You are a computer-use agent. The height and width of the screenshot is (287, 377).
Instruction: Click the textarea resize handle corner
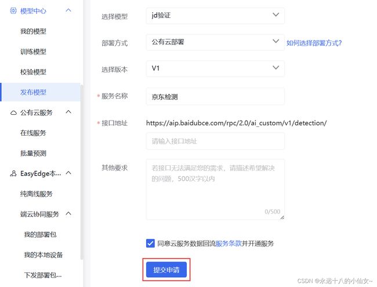pyautogui.click(x=282, y=217)
